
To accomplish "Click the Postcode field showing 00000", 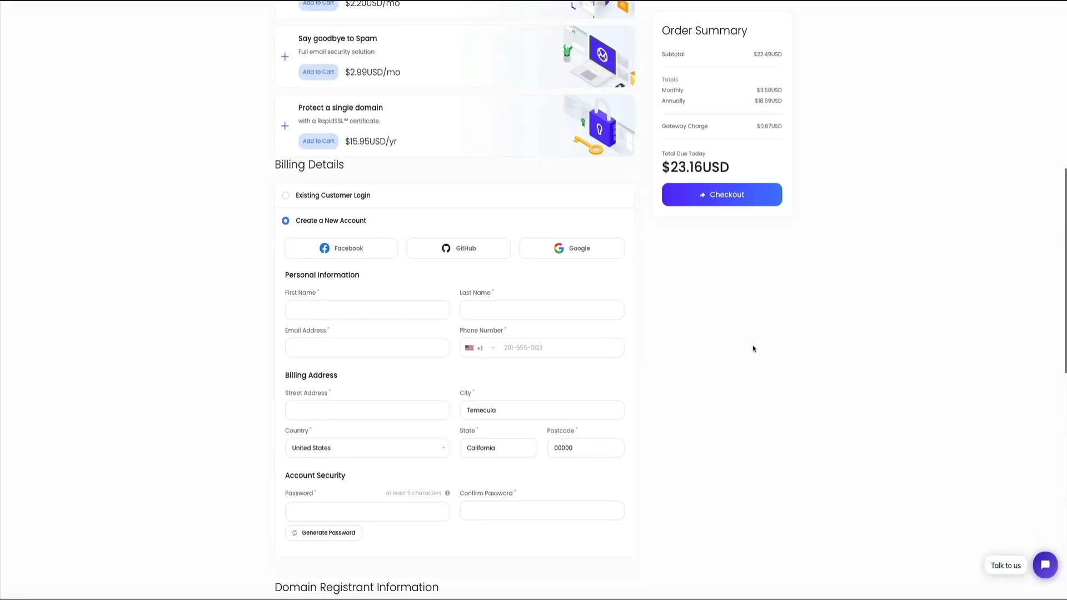I will click(586, 448).
